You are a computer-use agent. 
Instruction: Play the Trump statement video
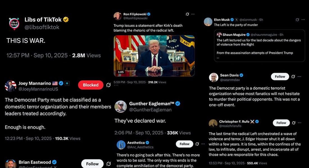pos(154,56)
